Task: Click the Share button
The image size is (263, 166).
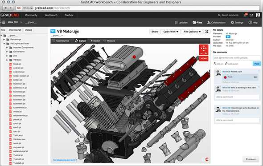Action: [x=155, y=32]
